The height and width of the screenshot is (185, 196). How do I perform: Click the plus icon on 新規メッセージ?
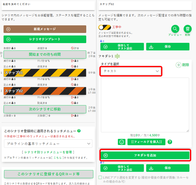pyautogui.click(x=8, y=29)
